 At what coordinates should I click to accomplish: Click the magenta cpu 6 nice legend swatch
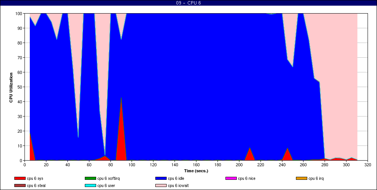click(231, 178)
